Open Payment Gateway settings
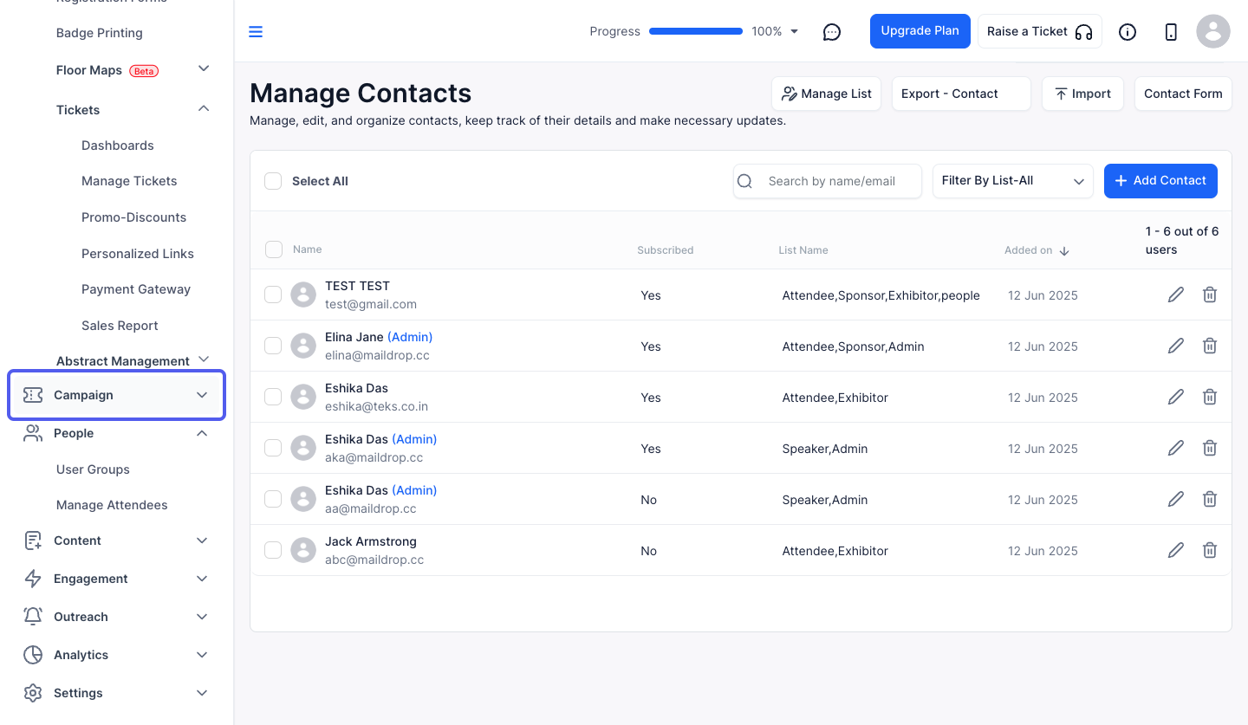Screen dimensions: 1248x725 (136, 289)
